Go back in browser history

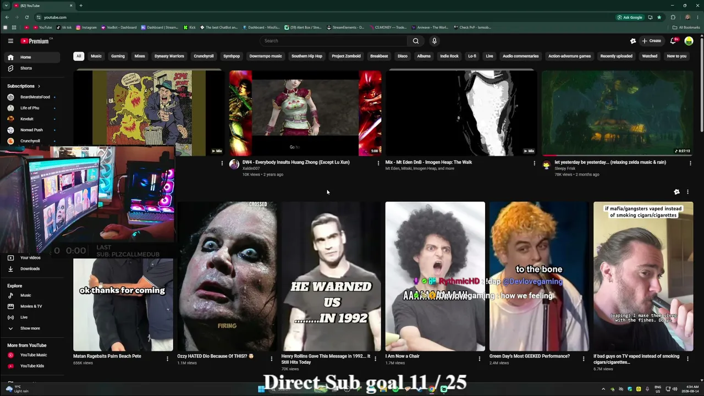6,17
